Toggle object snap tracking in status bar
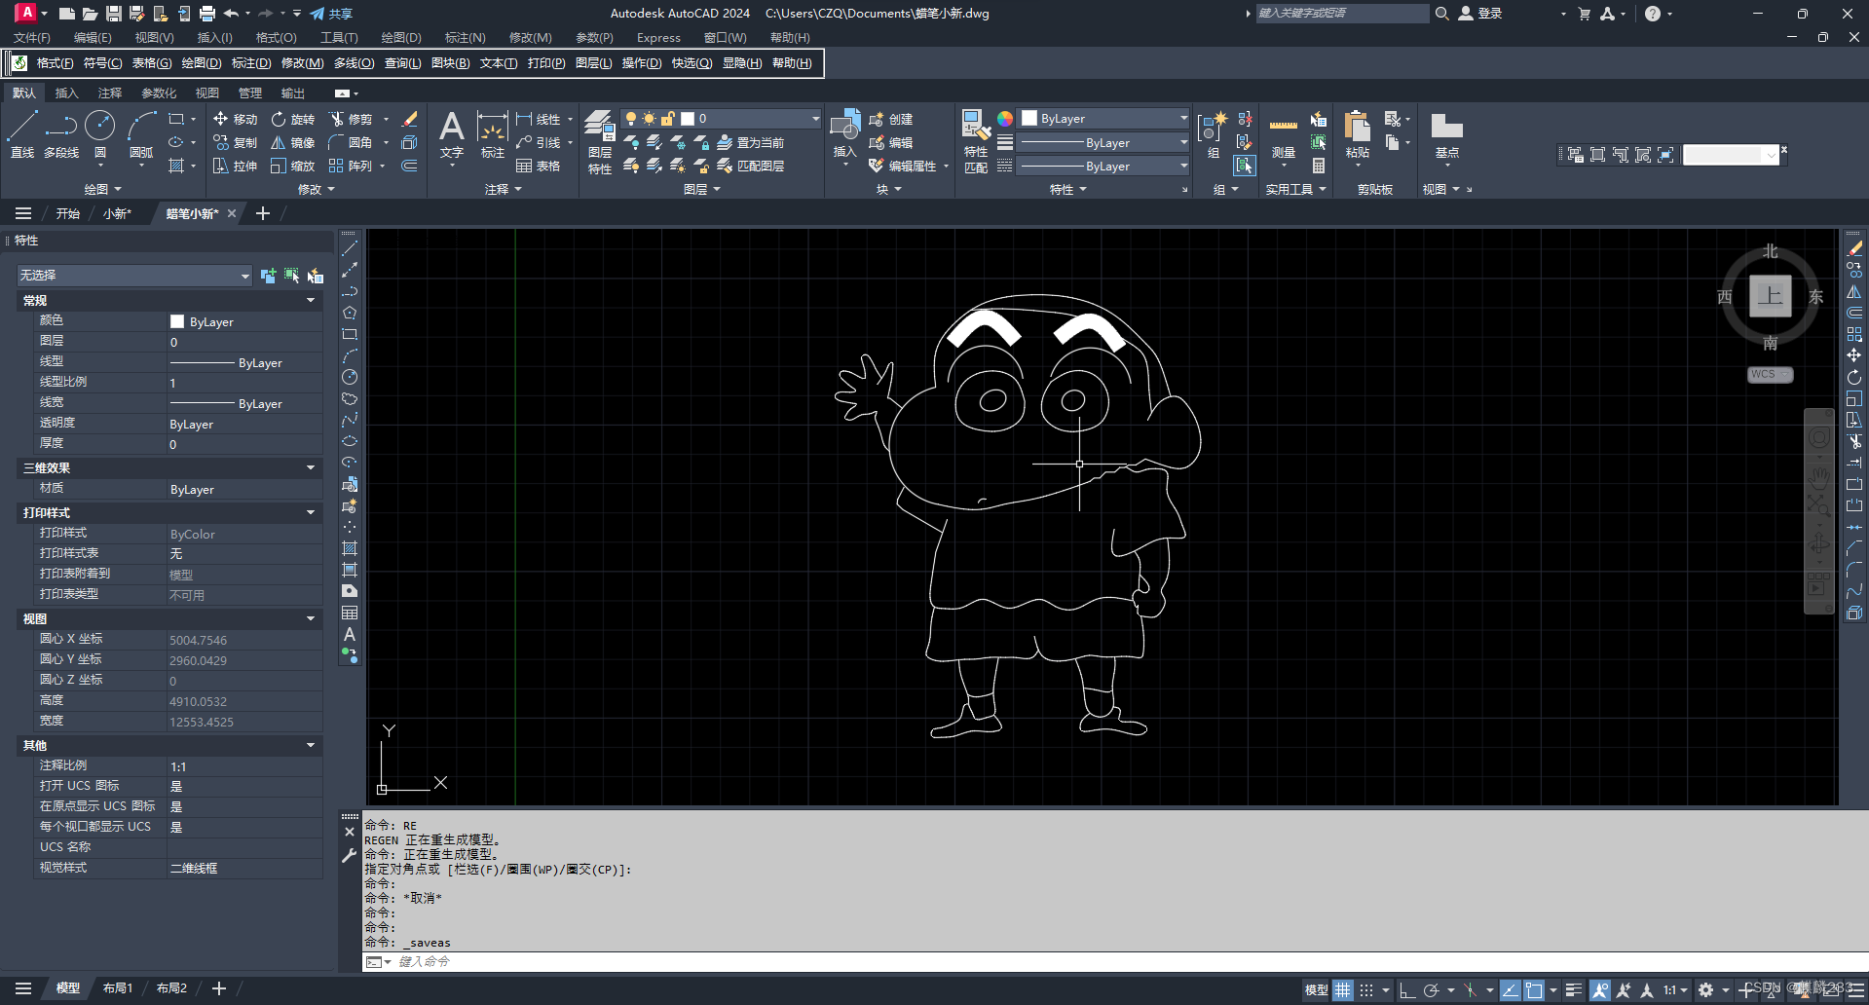 (x=1510, y=989)
